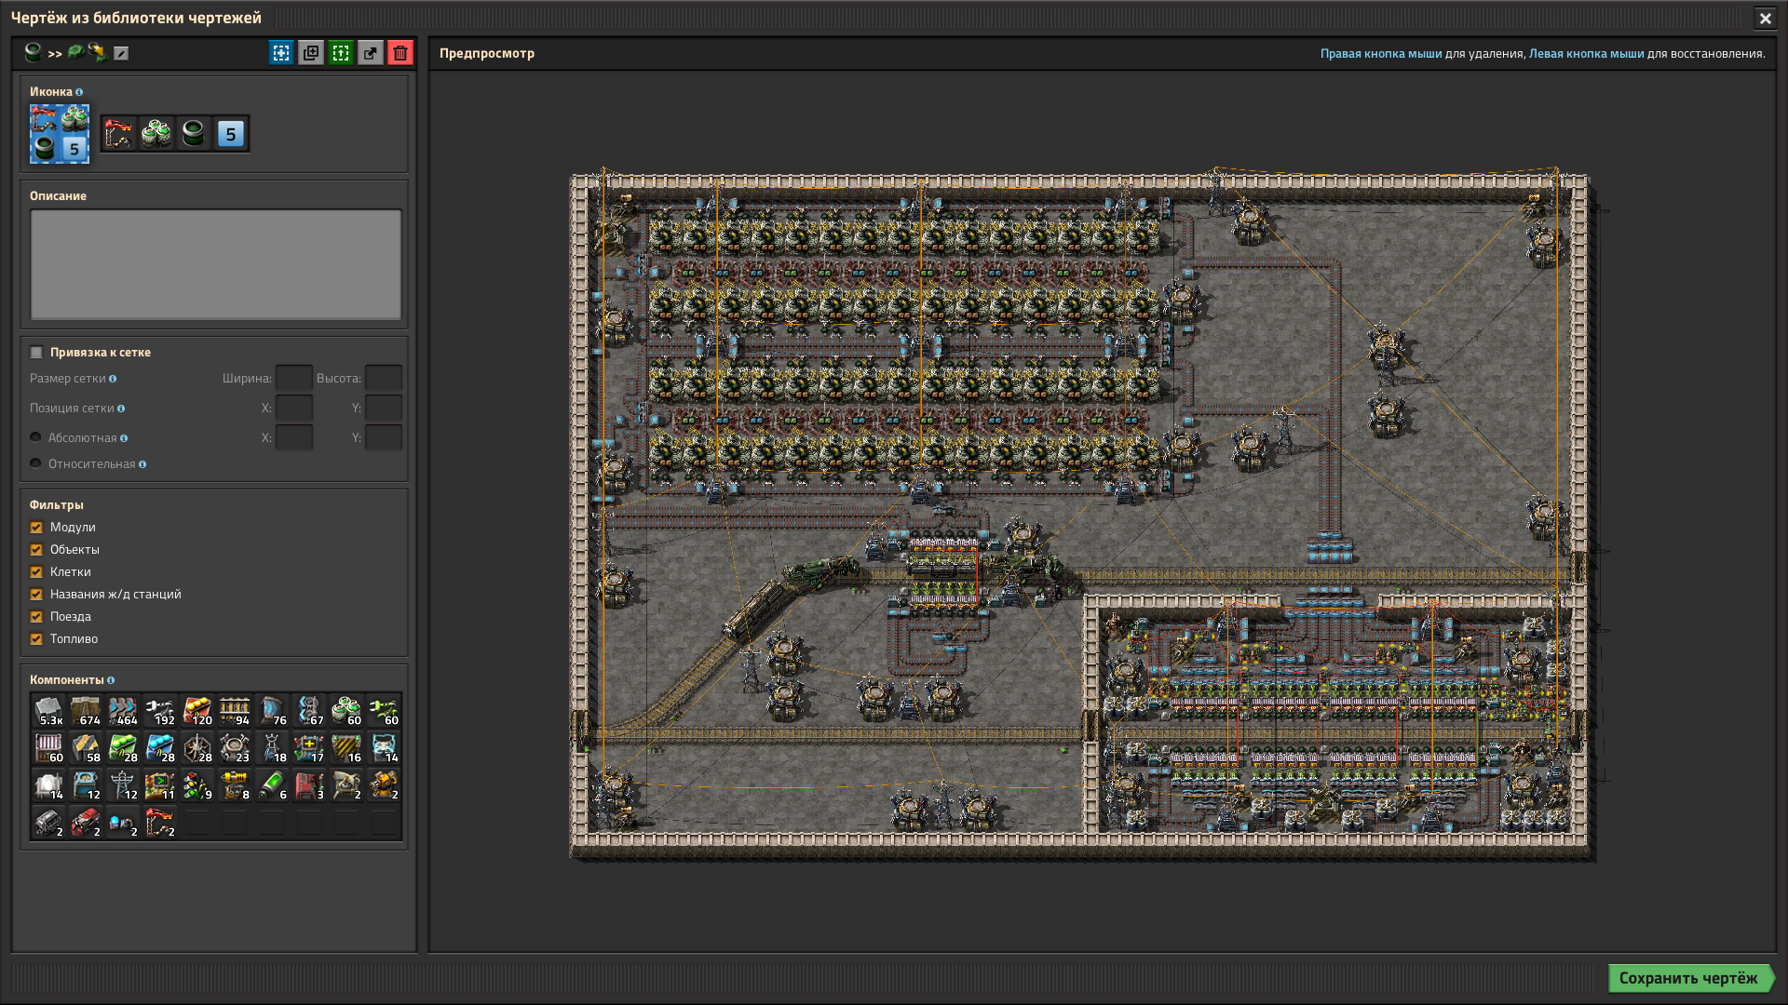Click the Ширина width input field
This screenshot has width=1788, height=1005.
point(294,378)
